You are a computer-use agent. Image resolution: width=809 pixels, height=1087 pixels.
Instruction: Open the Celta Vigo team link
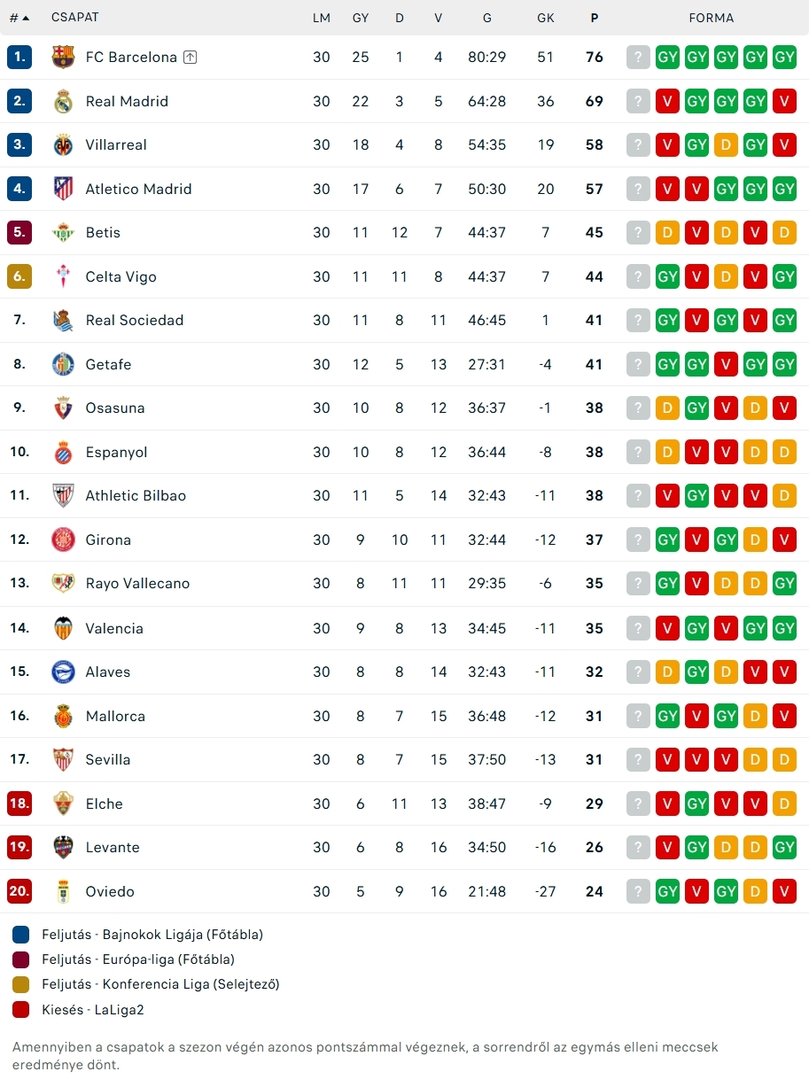click(121, 276)
